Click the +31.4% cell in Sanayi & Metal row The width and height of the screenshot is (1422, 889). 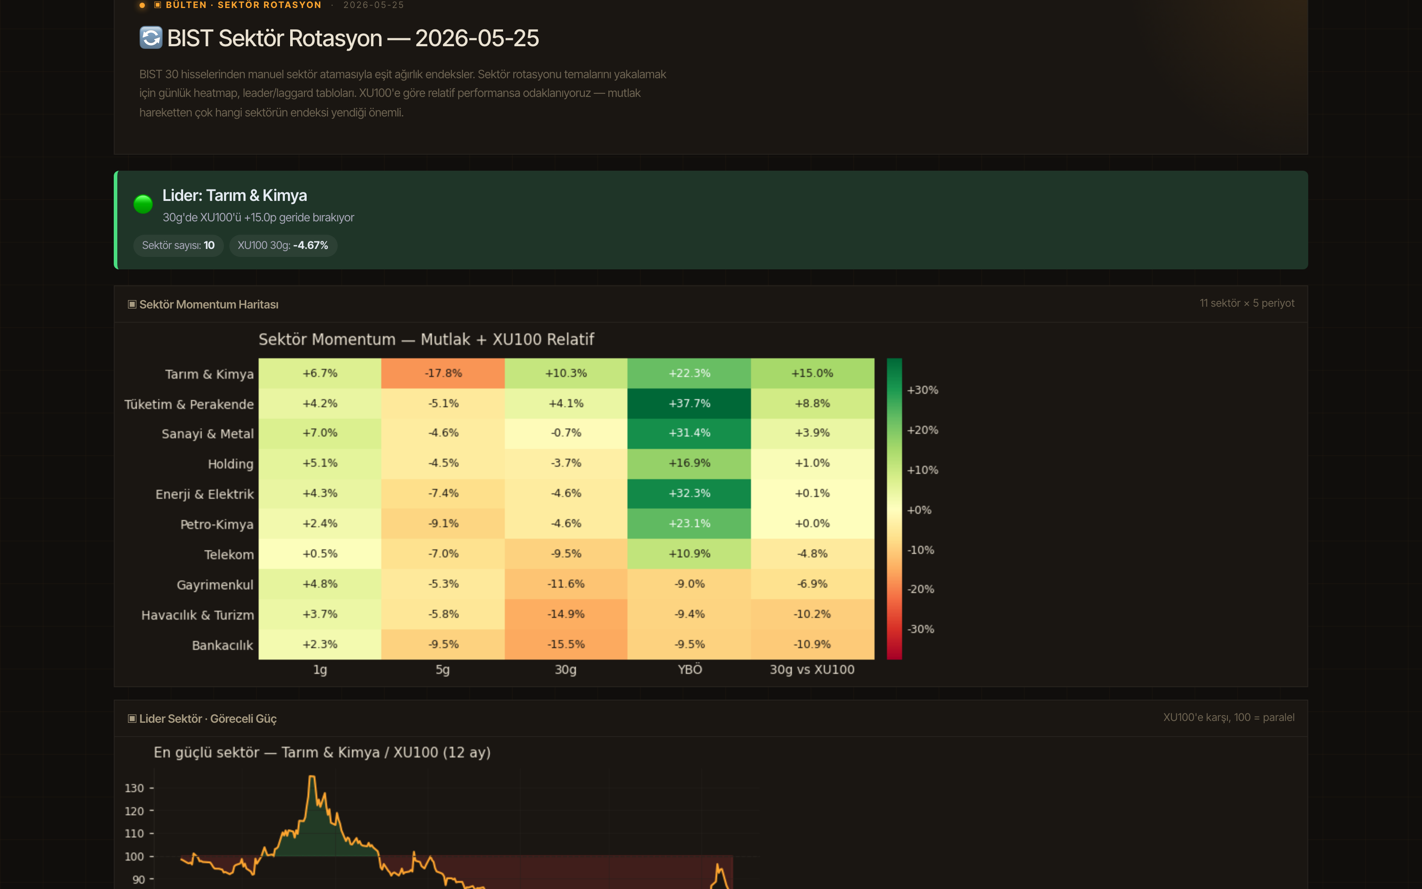[x=689, y=433]
